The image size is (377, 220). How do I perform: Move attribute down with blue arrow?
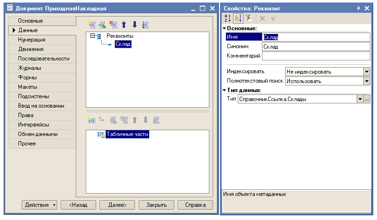135,25
